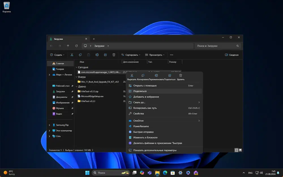Click Показать дополнительные параметры
The image size is (283, 177).
tap(155, 150)
